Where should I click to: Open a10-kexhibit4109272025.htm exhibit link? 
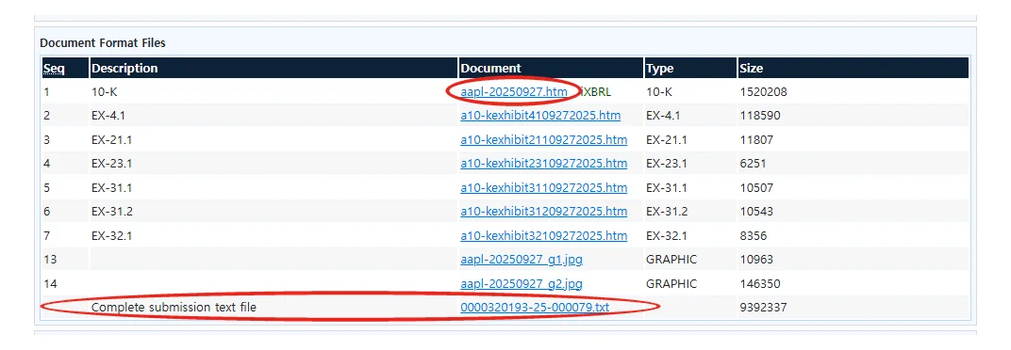(540, 116)
